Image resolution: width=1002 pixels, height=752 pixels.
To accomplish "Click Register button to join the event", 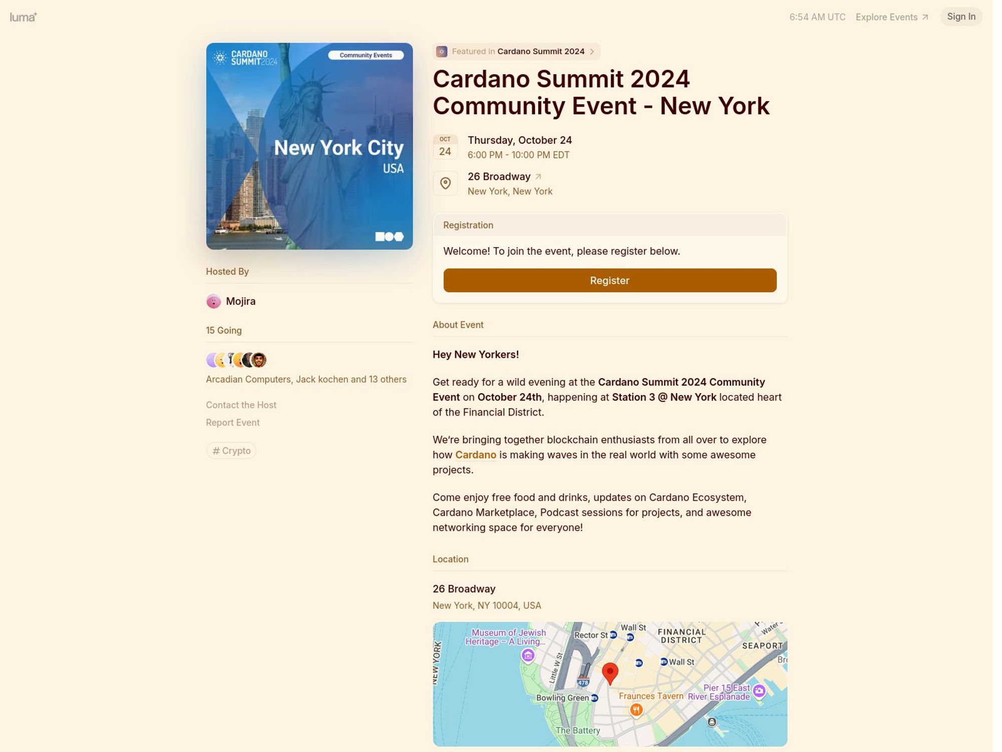I will pos(610,280).
